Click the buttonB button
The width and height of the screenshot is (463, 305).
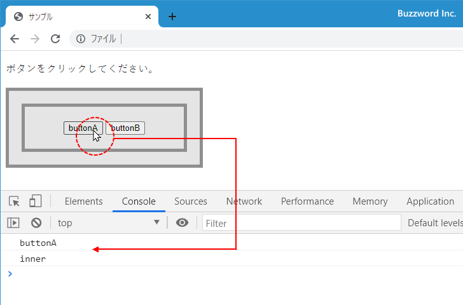click(125, 128)
